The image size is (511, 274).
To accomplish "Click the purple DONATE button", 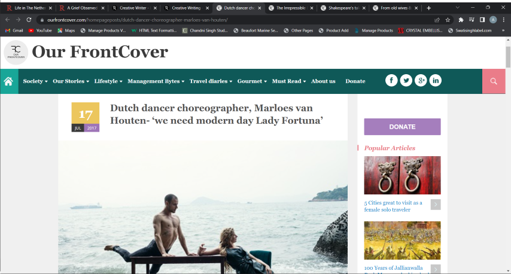I will (x=402, y=127).
